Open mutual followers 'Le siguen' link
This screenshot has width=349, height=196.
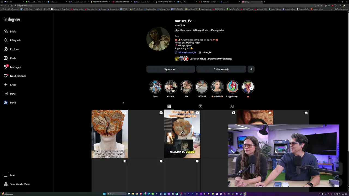(x=211, y=59)
